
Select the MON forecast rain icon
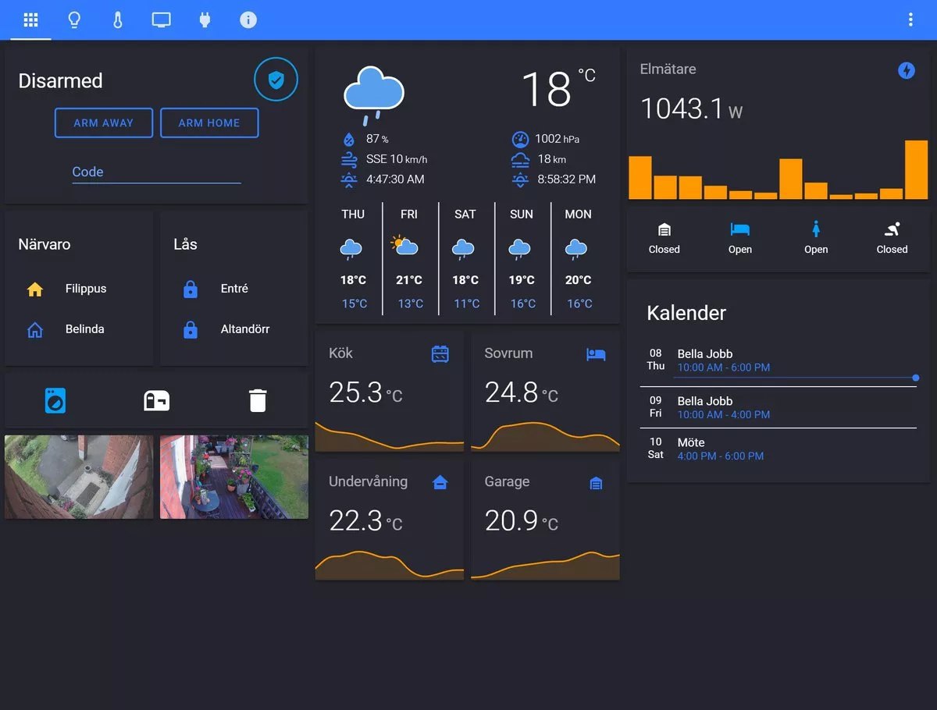(576, 248)
